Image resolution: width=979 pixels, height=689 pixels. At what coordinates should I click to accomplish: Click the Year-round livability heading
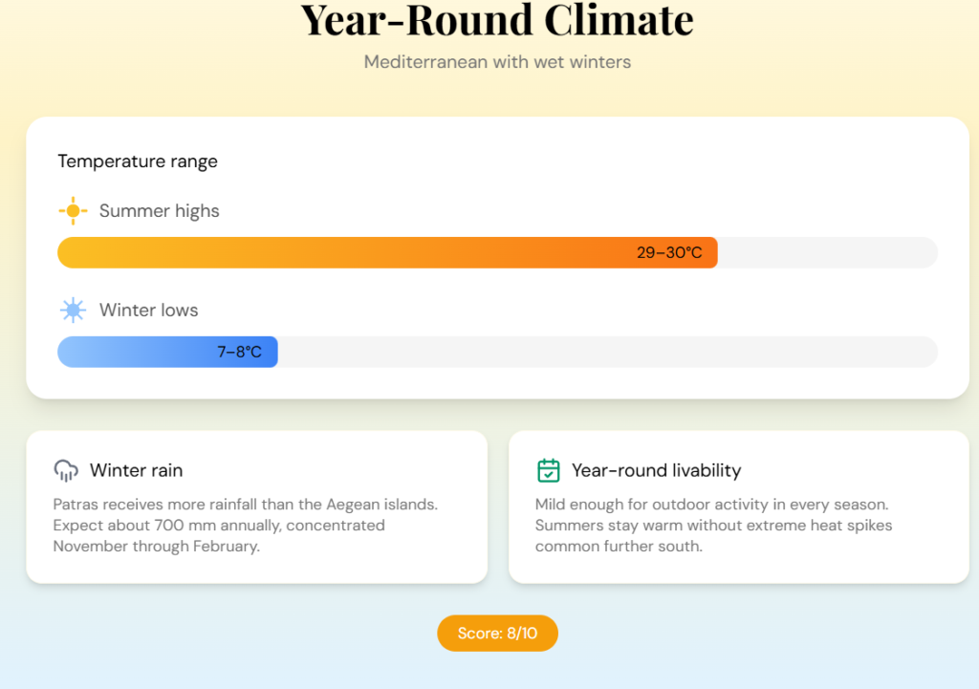656,470
